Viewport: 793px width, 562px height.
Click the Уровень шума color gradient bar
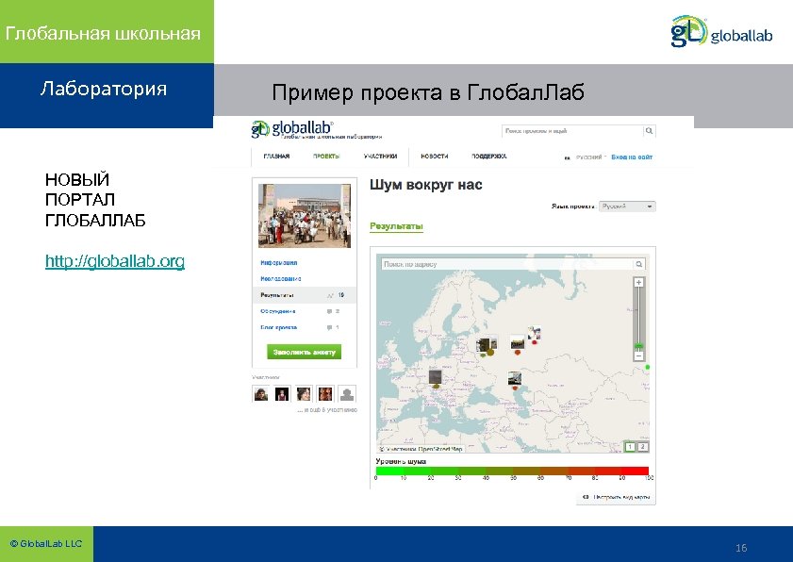512,471
